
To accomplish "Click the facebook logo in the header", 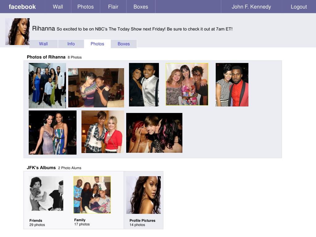I will 22,7.
